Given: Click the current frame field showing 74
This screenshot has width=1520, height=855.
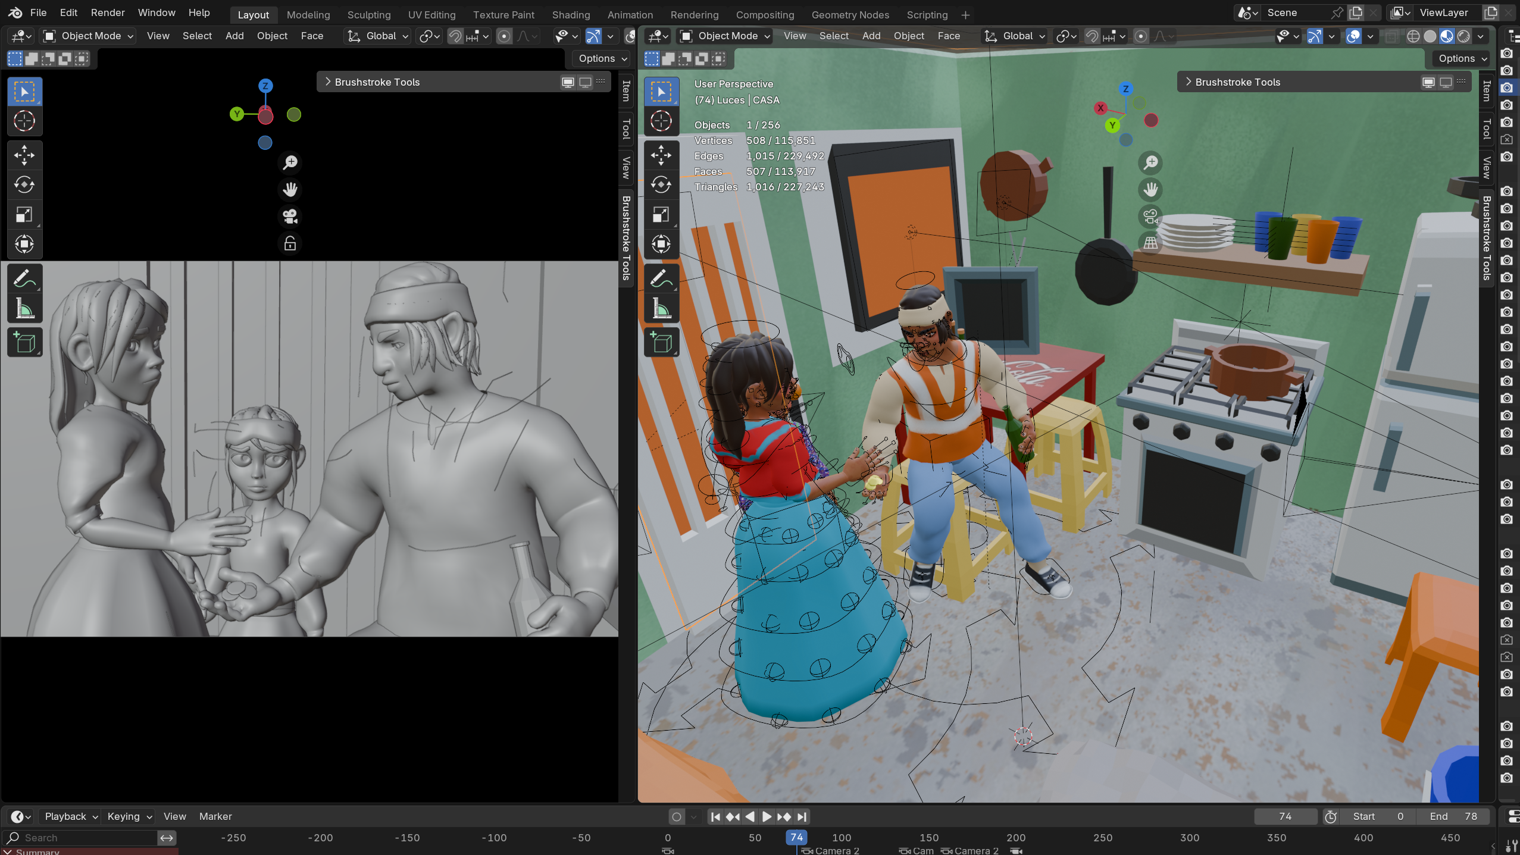Looking at the screenshot, I should 1285,816.
